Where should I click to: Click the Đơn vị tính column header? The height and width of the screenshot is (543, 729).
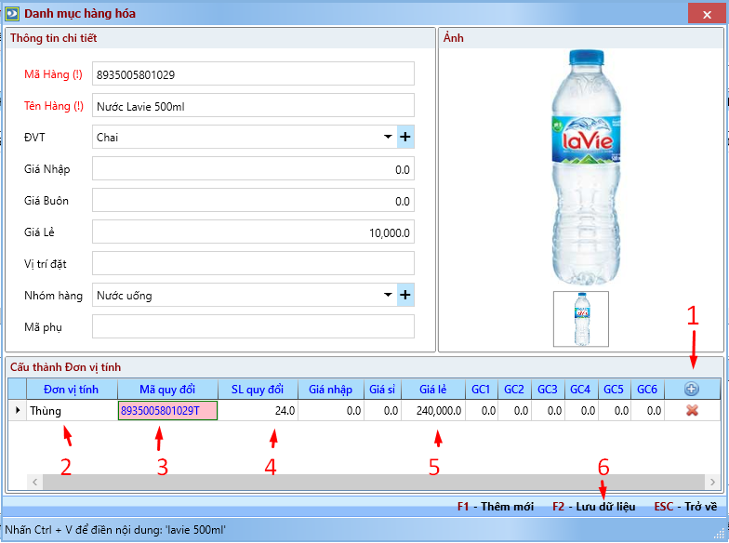(x=72, y=389)
